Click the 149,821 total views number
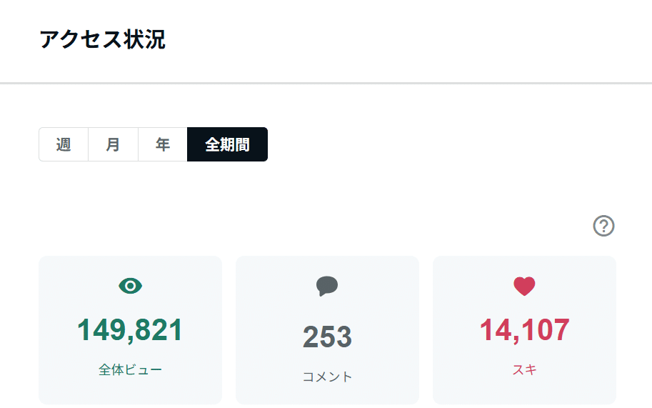The height and width of the screenshot is (408, 652). coord(130,329)
